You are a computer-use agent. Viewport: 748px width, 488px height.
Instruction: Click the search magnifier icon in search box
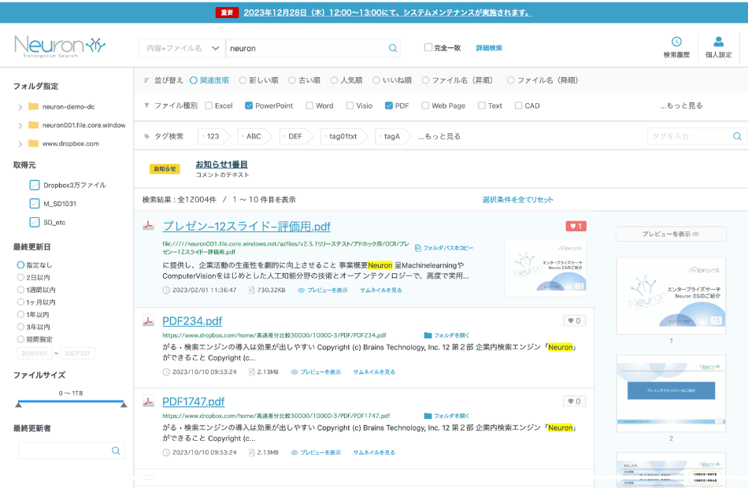pyautogui.click(x=392, y=48)
